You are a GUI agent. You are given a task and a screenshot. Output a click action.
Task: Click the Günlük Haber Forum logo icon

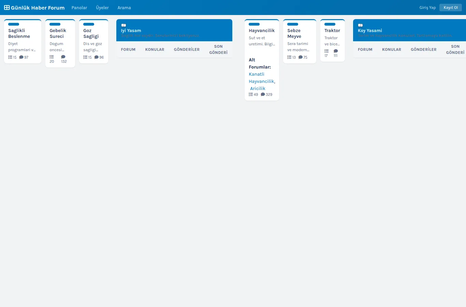[7, 8]
